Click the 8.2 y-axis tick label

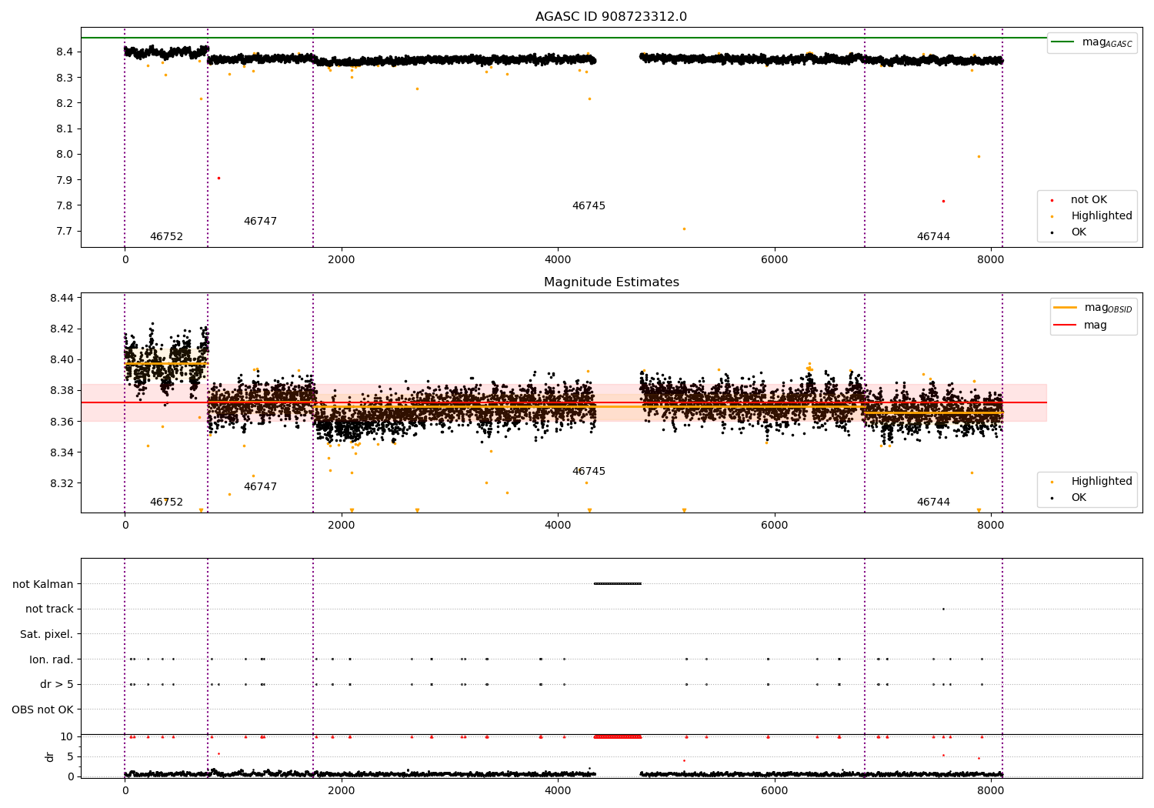[65, 103]
